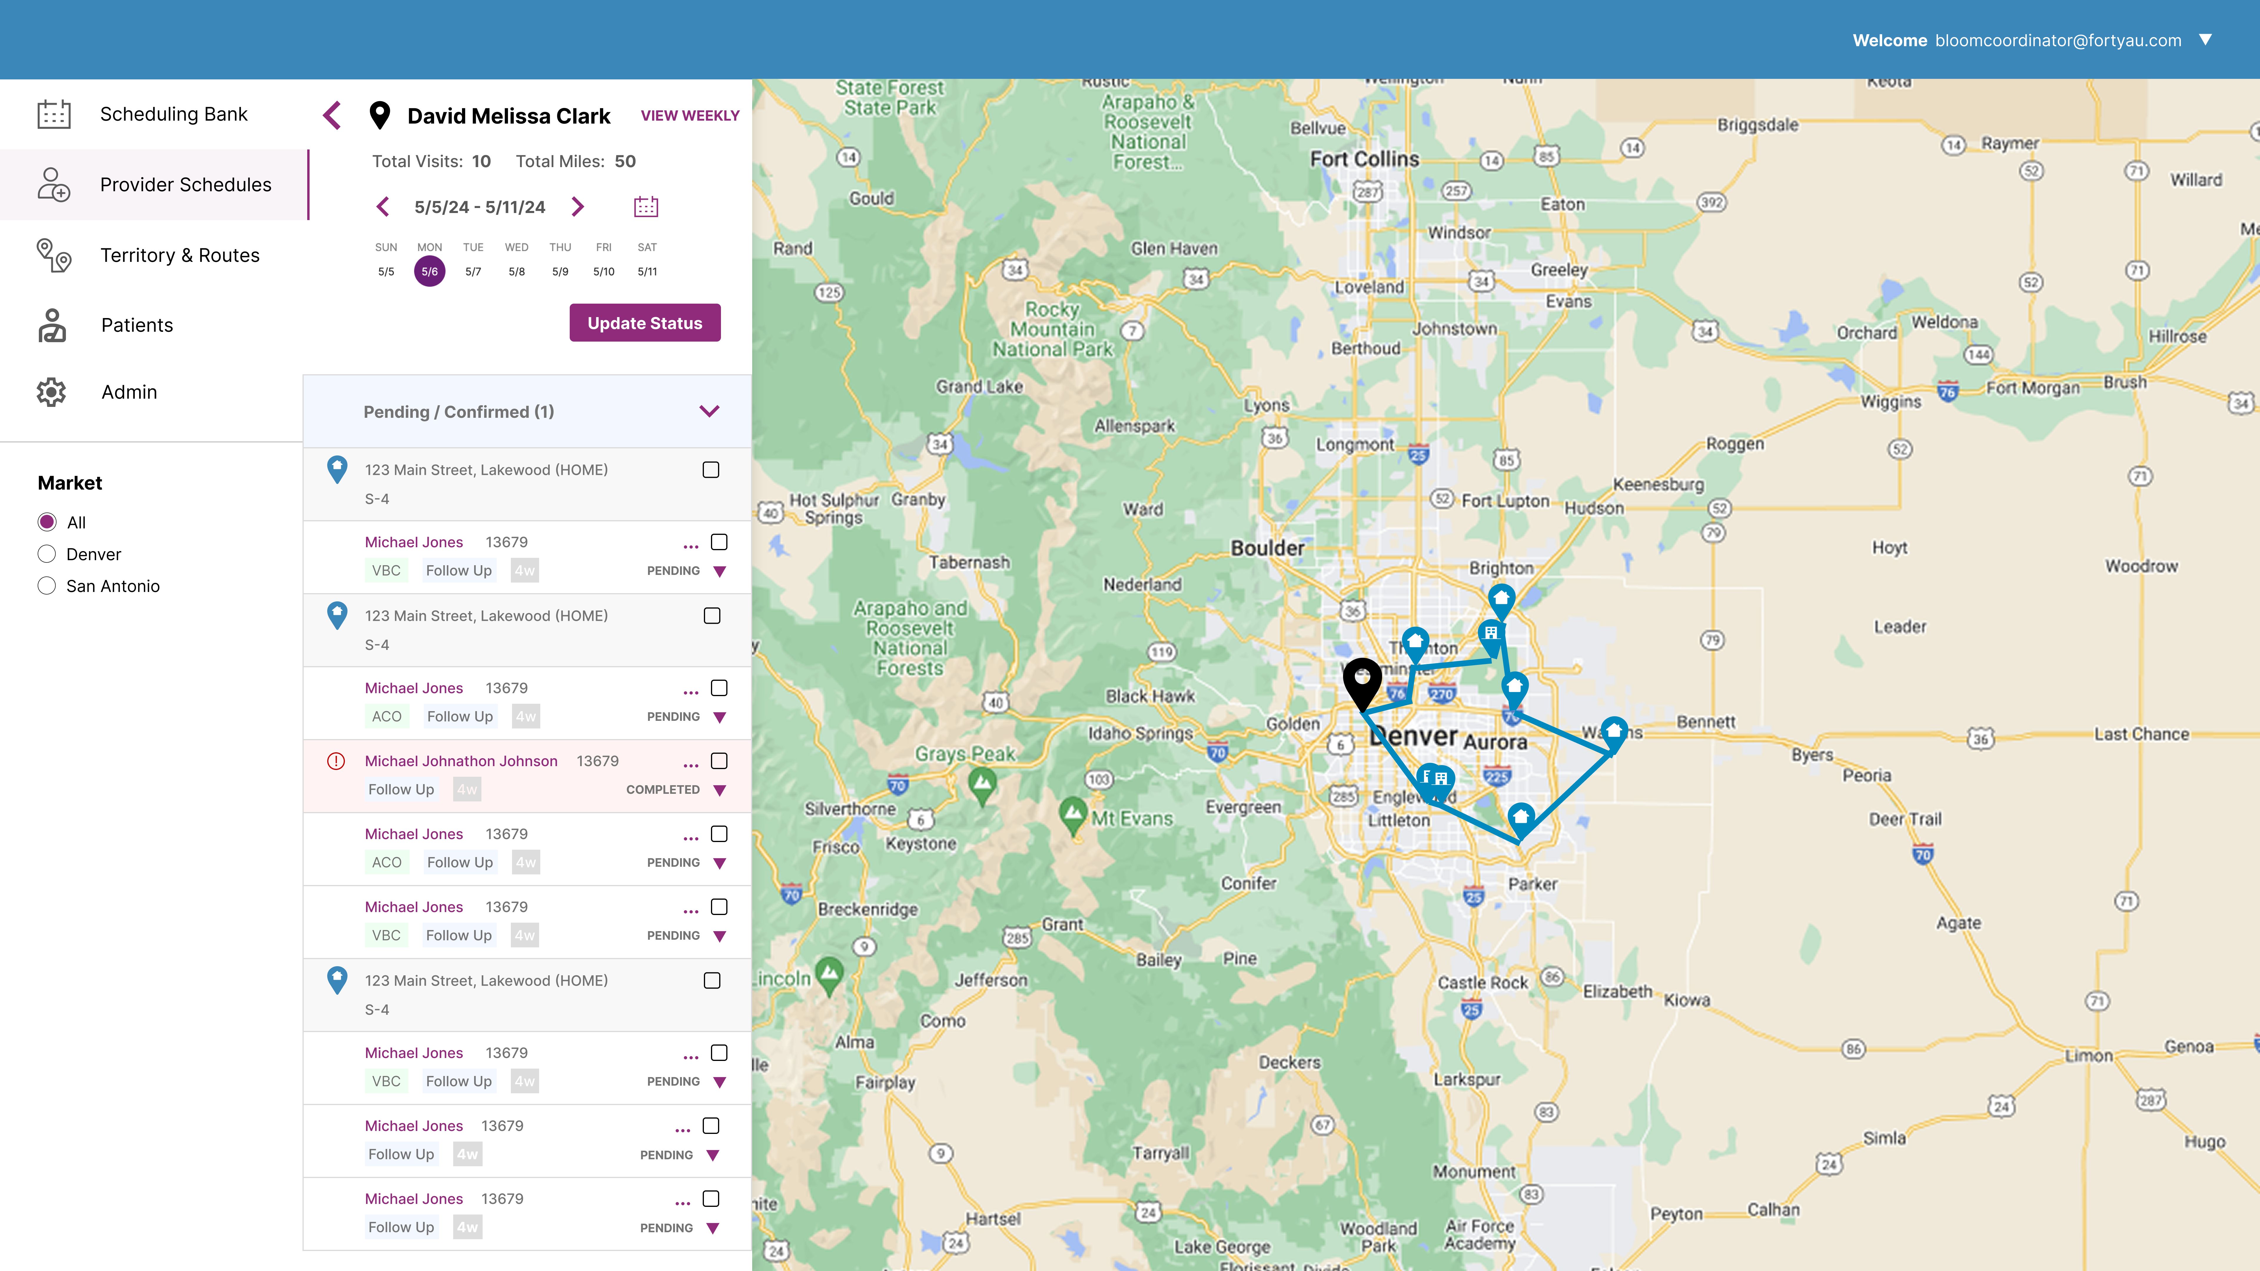The width and height of the screenshot is (2260, 1271).
Task: Open the user account dropdown arrow
Action: point(2206,39)
